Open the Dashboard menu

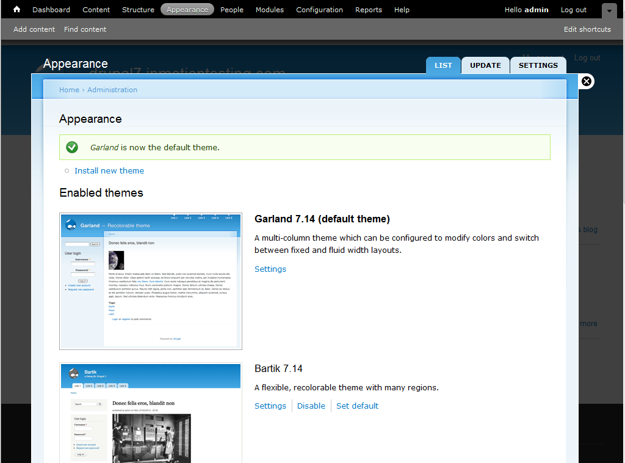coord(51,10)
